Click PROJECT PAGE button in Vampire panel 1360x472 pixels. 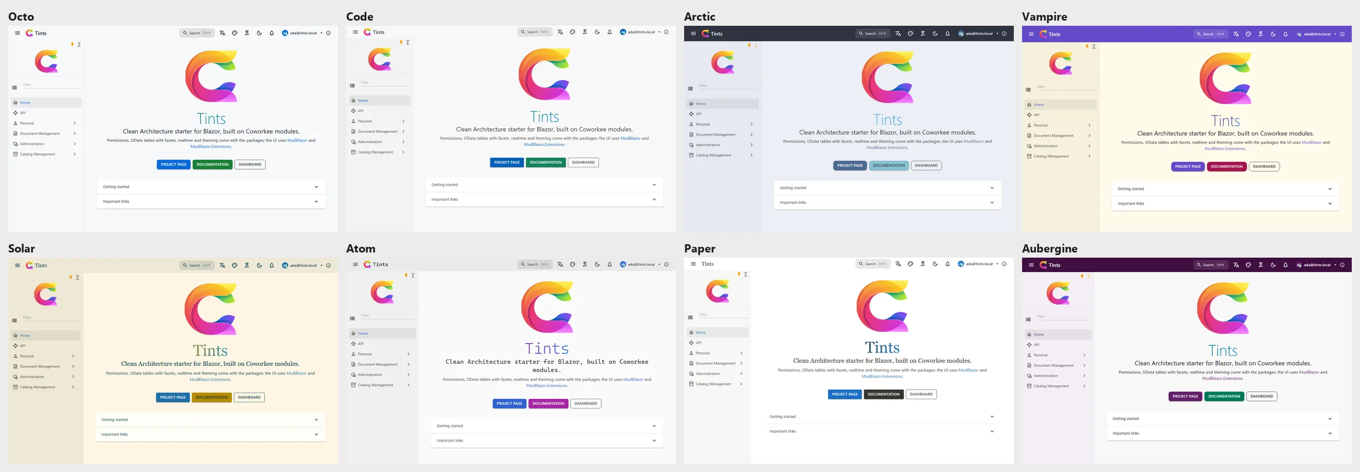[x=1188, y=167]
